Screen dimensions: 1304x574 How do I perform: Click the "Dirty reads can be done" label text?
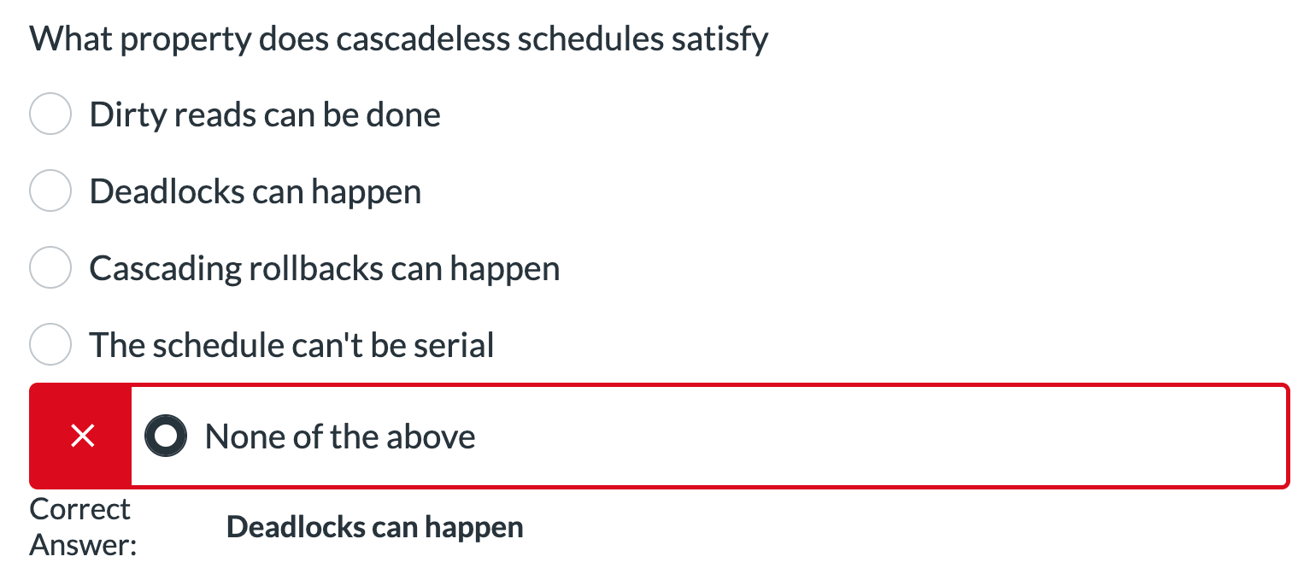[x=265, y=114]
